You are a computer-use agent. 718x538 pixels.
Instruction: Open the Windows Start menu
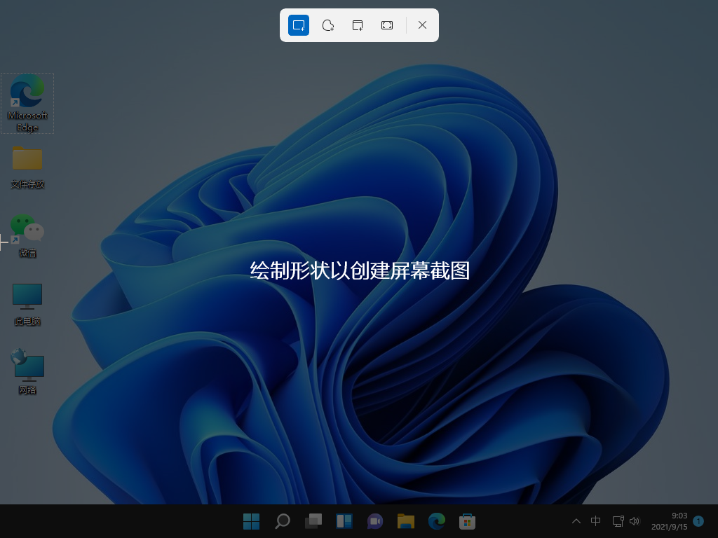(x=251, y=521)
